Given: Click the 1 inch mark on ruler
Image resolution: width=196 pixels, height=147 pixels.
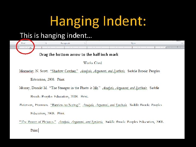Looking at the screenshot, I should click(42, 47).
